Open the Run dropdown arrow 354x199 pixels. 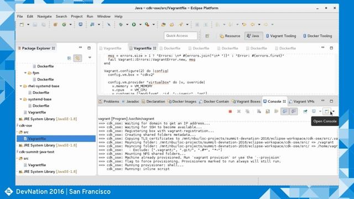140,24
